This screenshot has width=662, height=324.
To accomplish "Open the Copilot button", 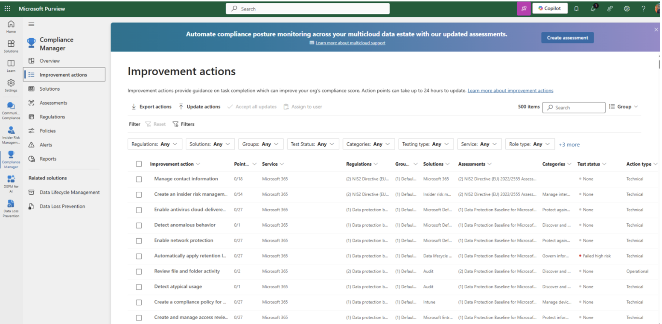I will coord(550,9).
